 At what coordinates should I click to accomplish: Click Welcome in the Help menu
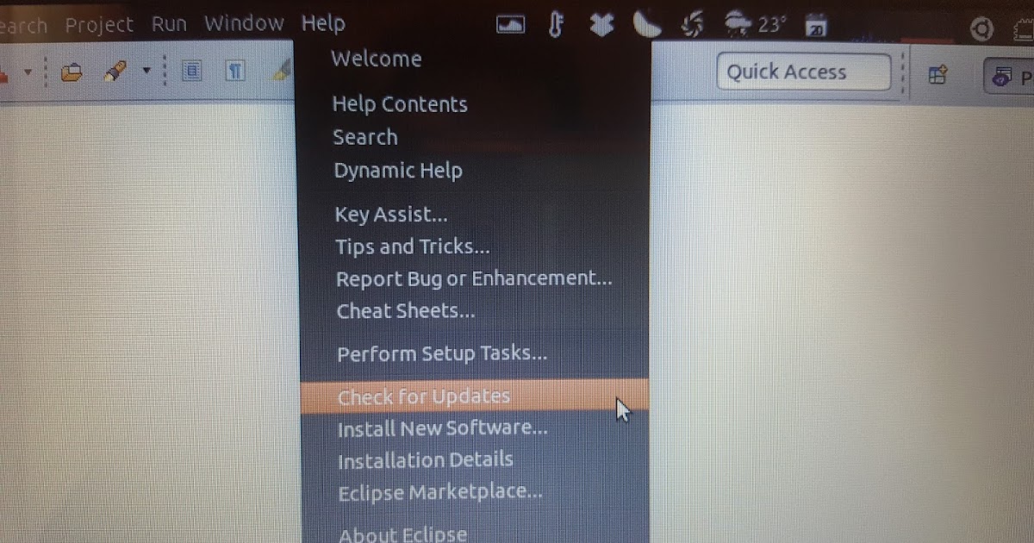376,59
